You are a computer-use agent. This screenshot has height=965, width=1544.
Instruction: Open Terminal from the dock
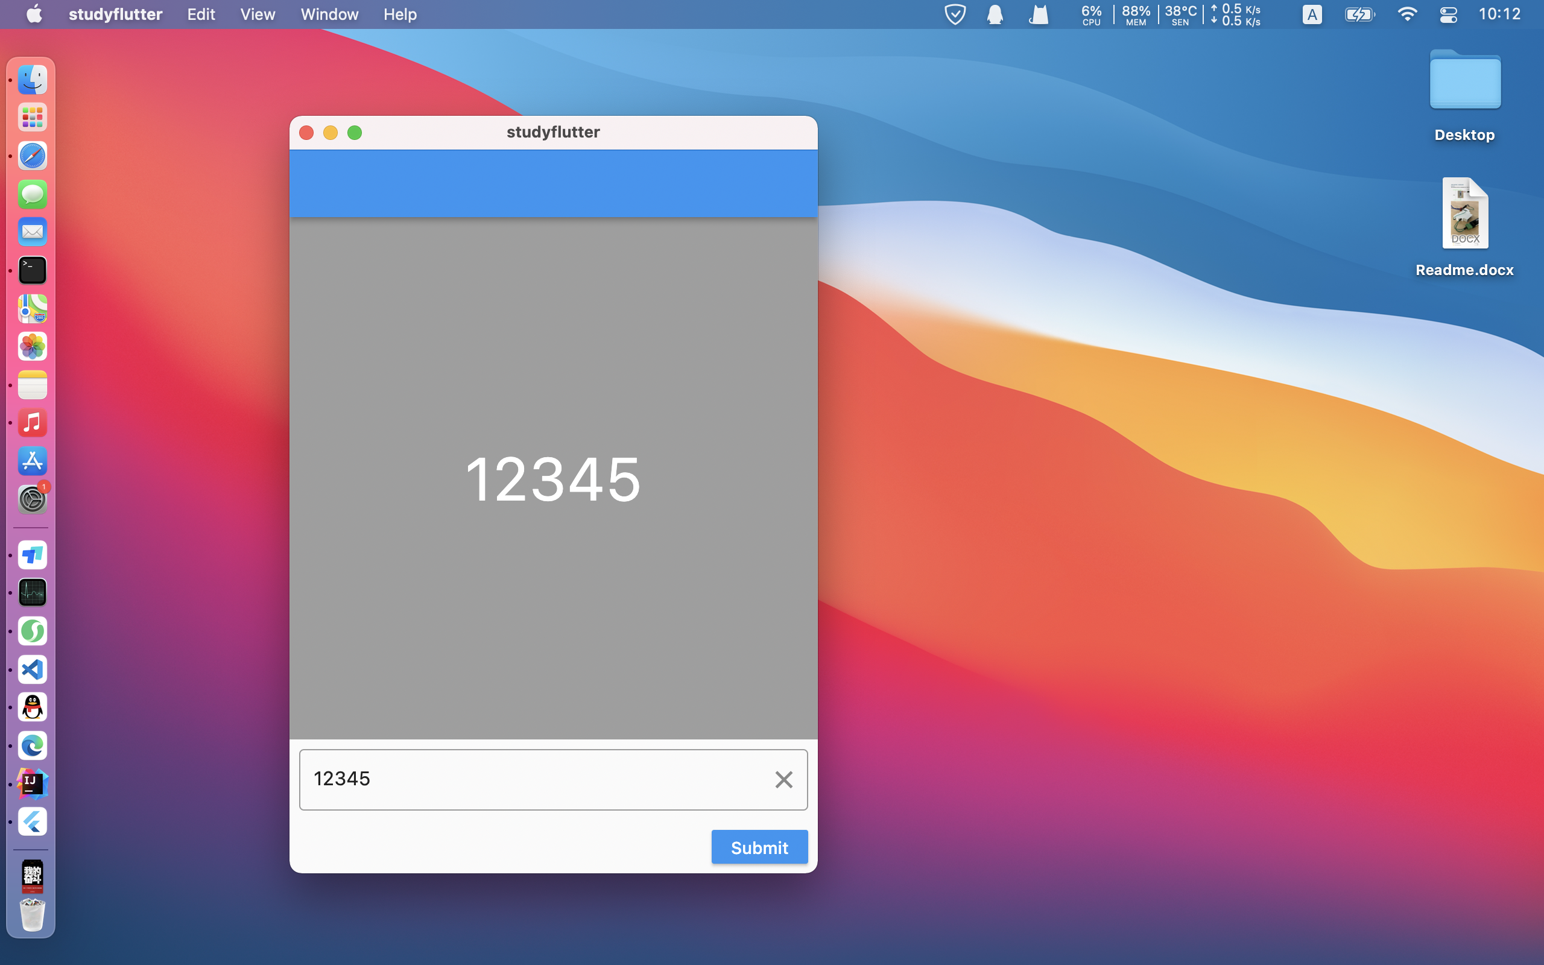(x=32, y=270)
